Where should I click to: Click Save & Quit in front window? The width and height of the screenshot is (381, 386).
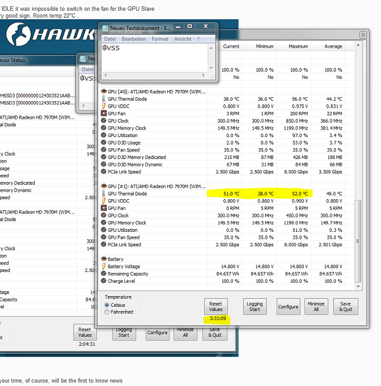pos(346,306)
